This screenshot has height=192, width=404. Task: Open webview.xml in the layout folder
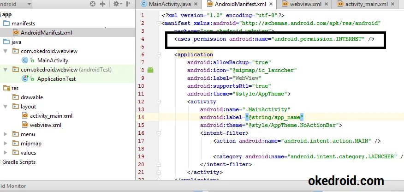click(46, 125)
